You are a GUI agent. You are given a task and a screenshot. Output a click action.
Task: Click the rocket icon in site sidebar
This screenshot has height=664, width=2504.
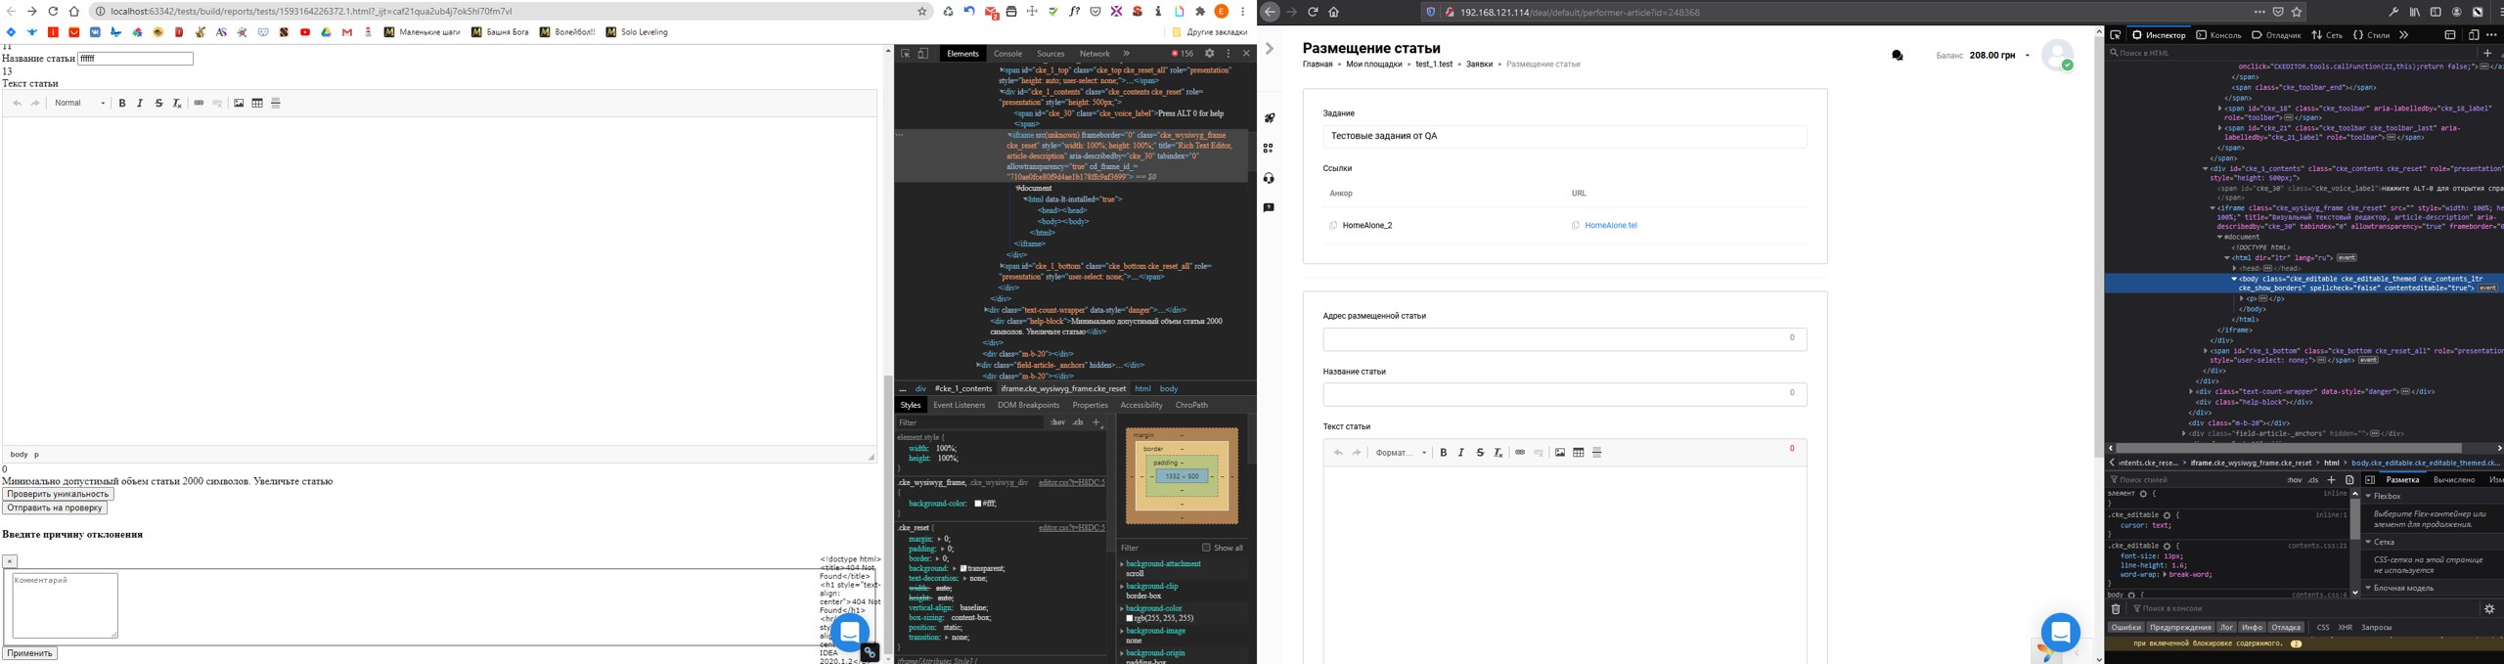1269,118
